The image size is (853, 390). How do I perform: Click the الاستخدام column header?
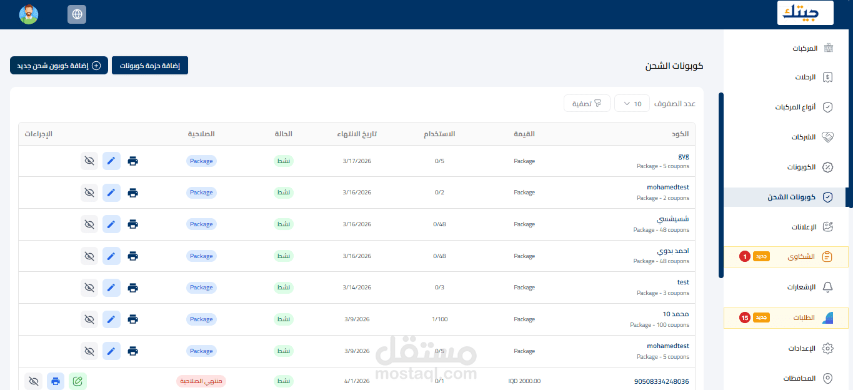tap(439, 134)
